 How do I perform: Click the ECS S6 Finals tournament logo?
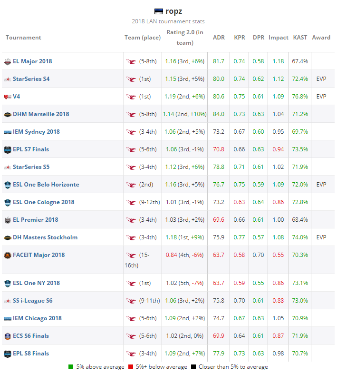coord(7,336)
